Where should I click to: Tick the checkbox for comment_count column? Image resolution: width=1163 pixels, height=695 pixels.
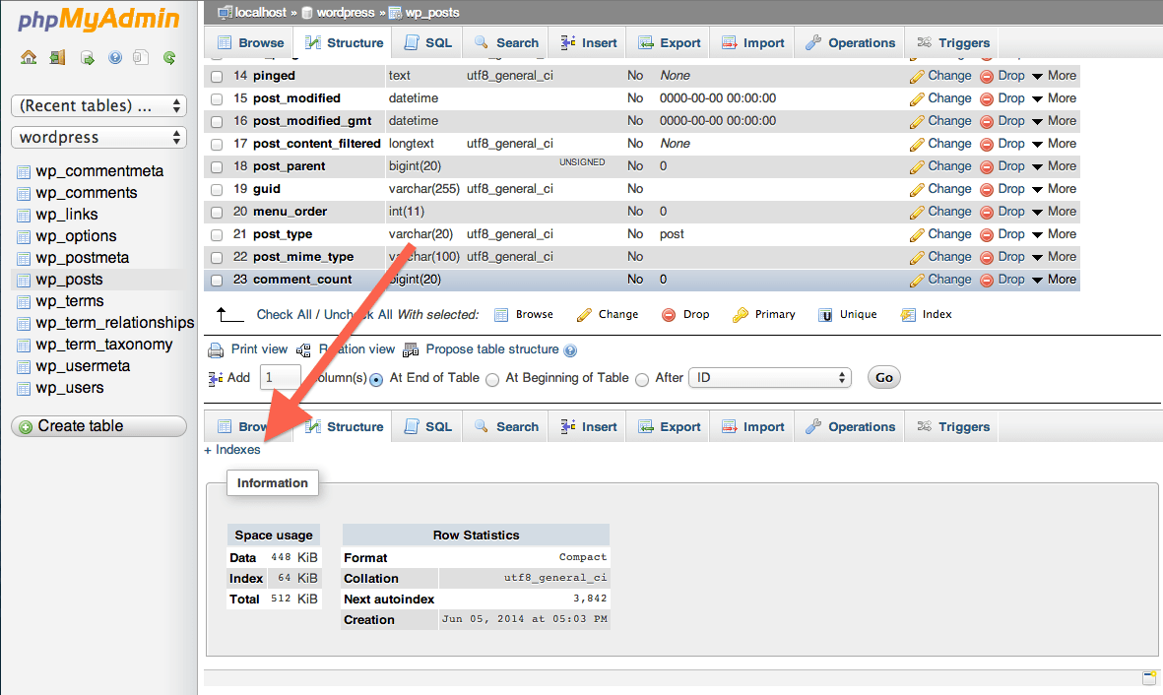(217, 281)
